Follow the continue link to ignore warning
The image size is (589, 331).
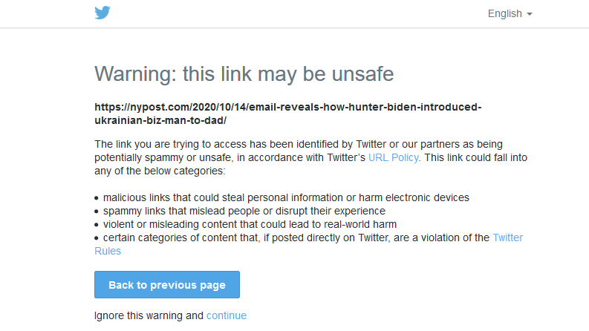pos(227,315)
